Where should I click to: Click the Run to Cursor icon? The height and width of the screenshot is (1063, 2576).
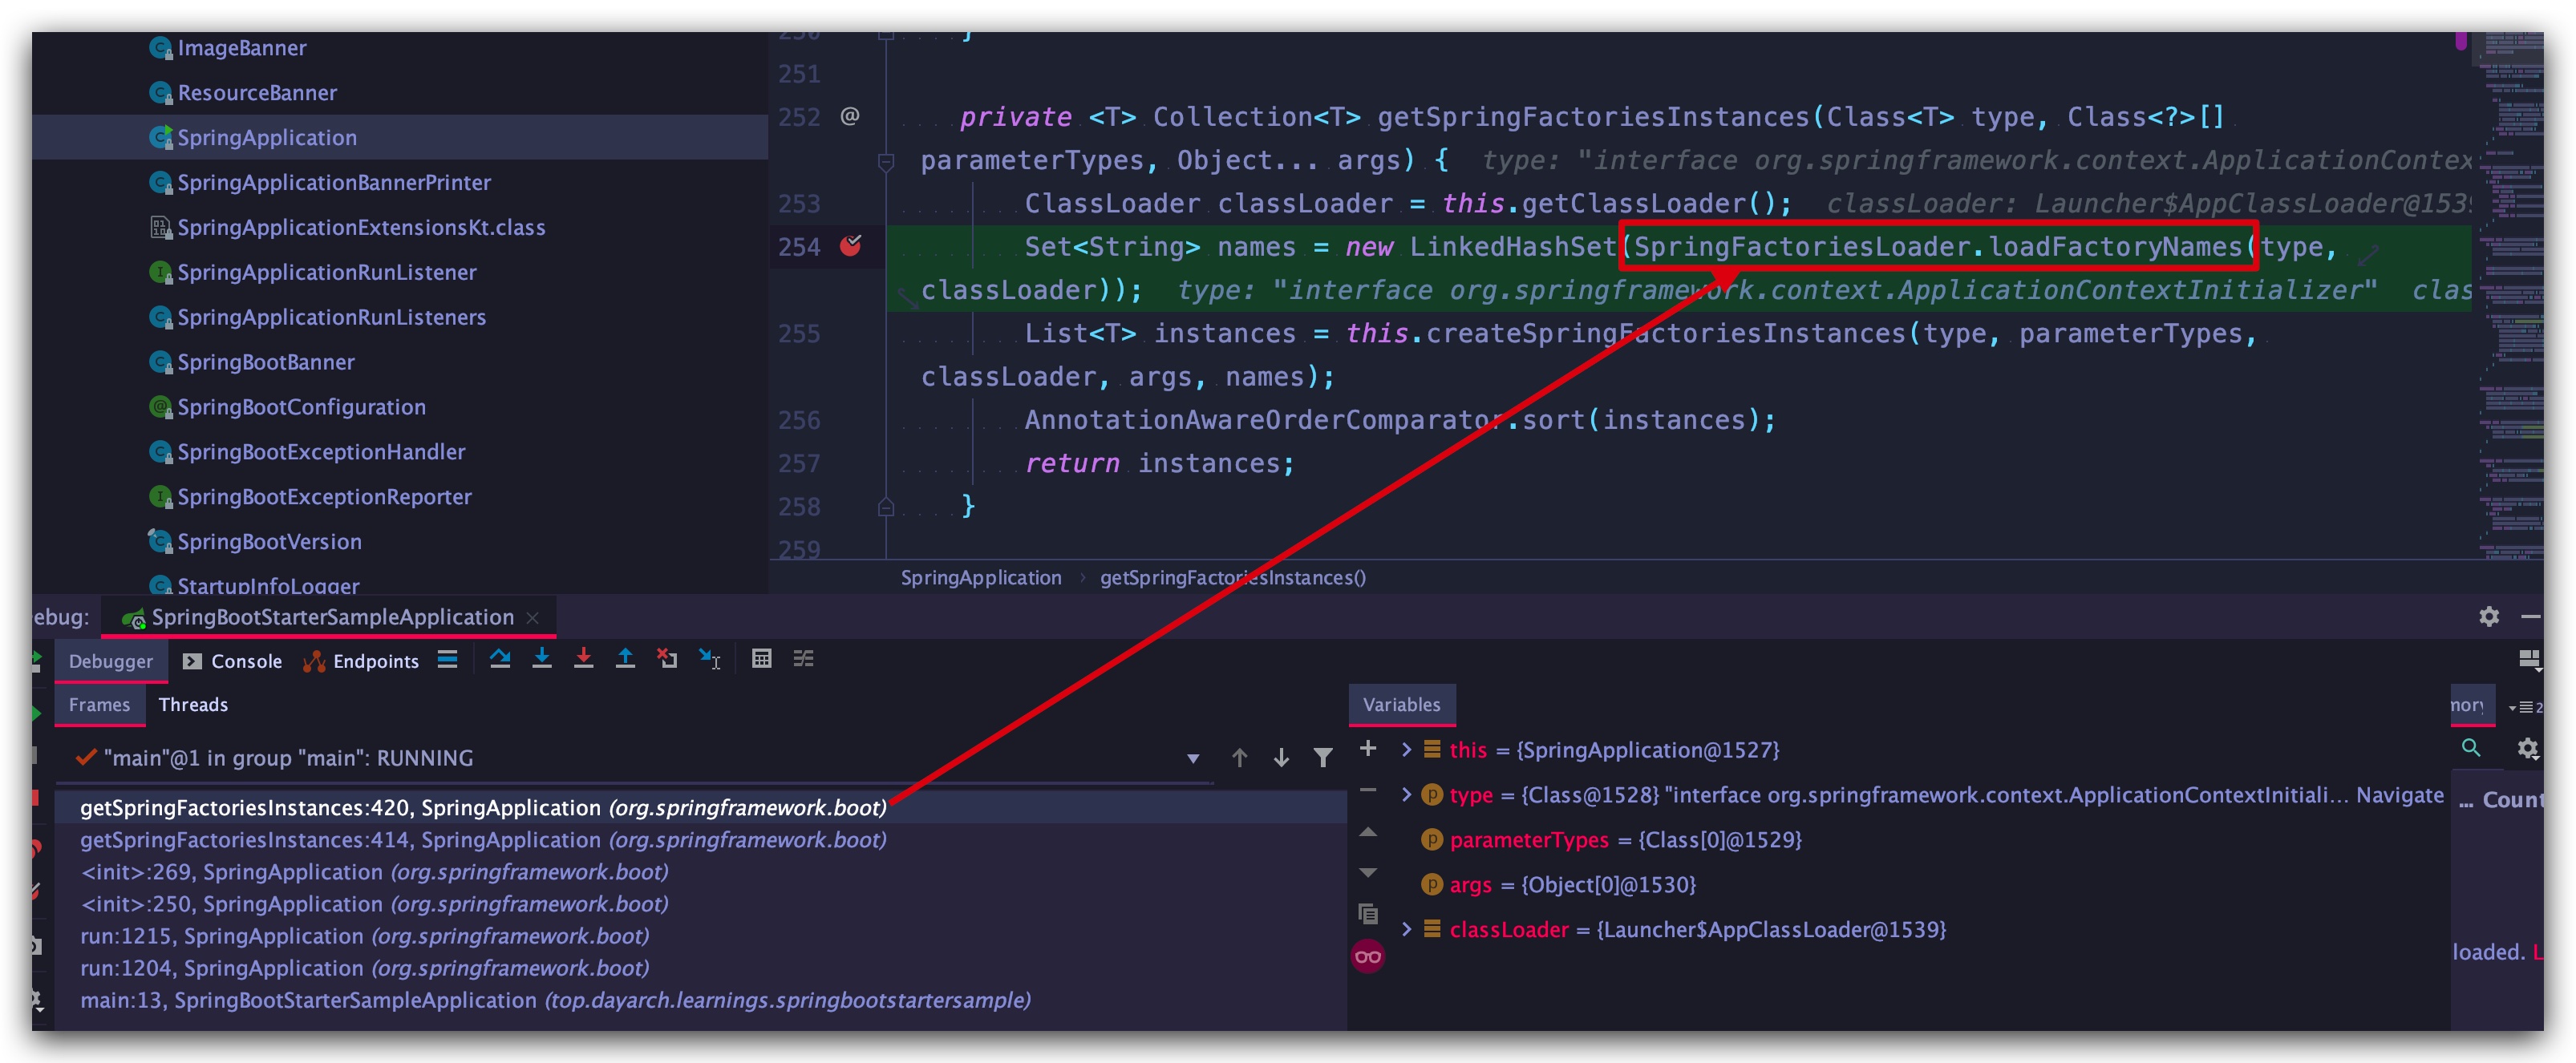pos(710,659)
